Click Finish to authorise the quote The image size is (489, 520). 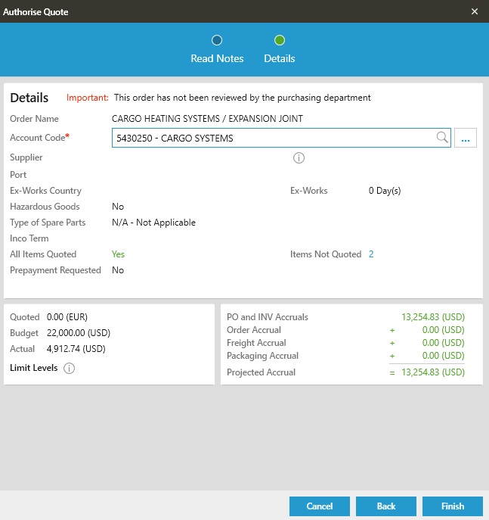(453, 506)
